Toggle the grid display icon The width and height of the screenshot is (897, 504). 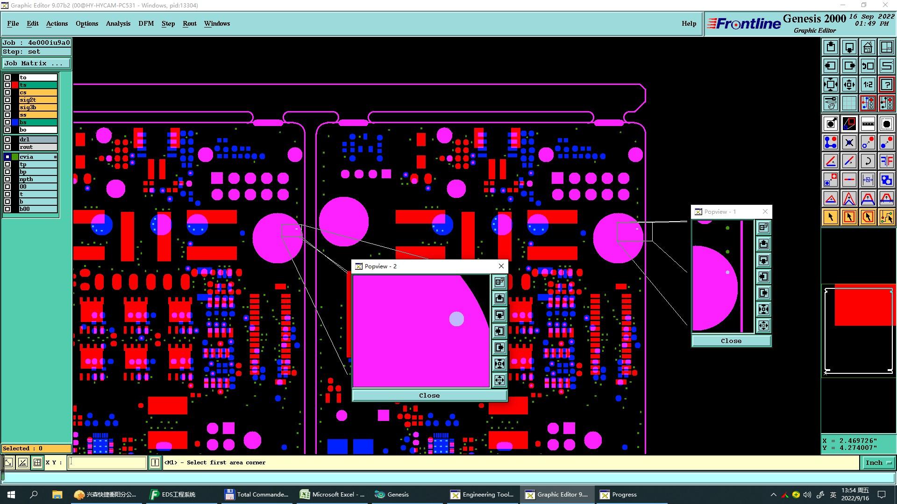[849, 103]
